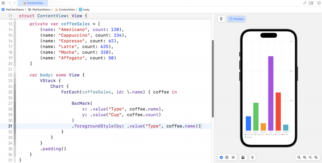322x163 pixels.
Task: Open preview device selector
Action: click(x=252, y=157)
